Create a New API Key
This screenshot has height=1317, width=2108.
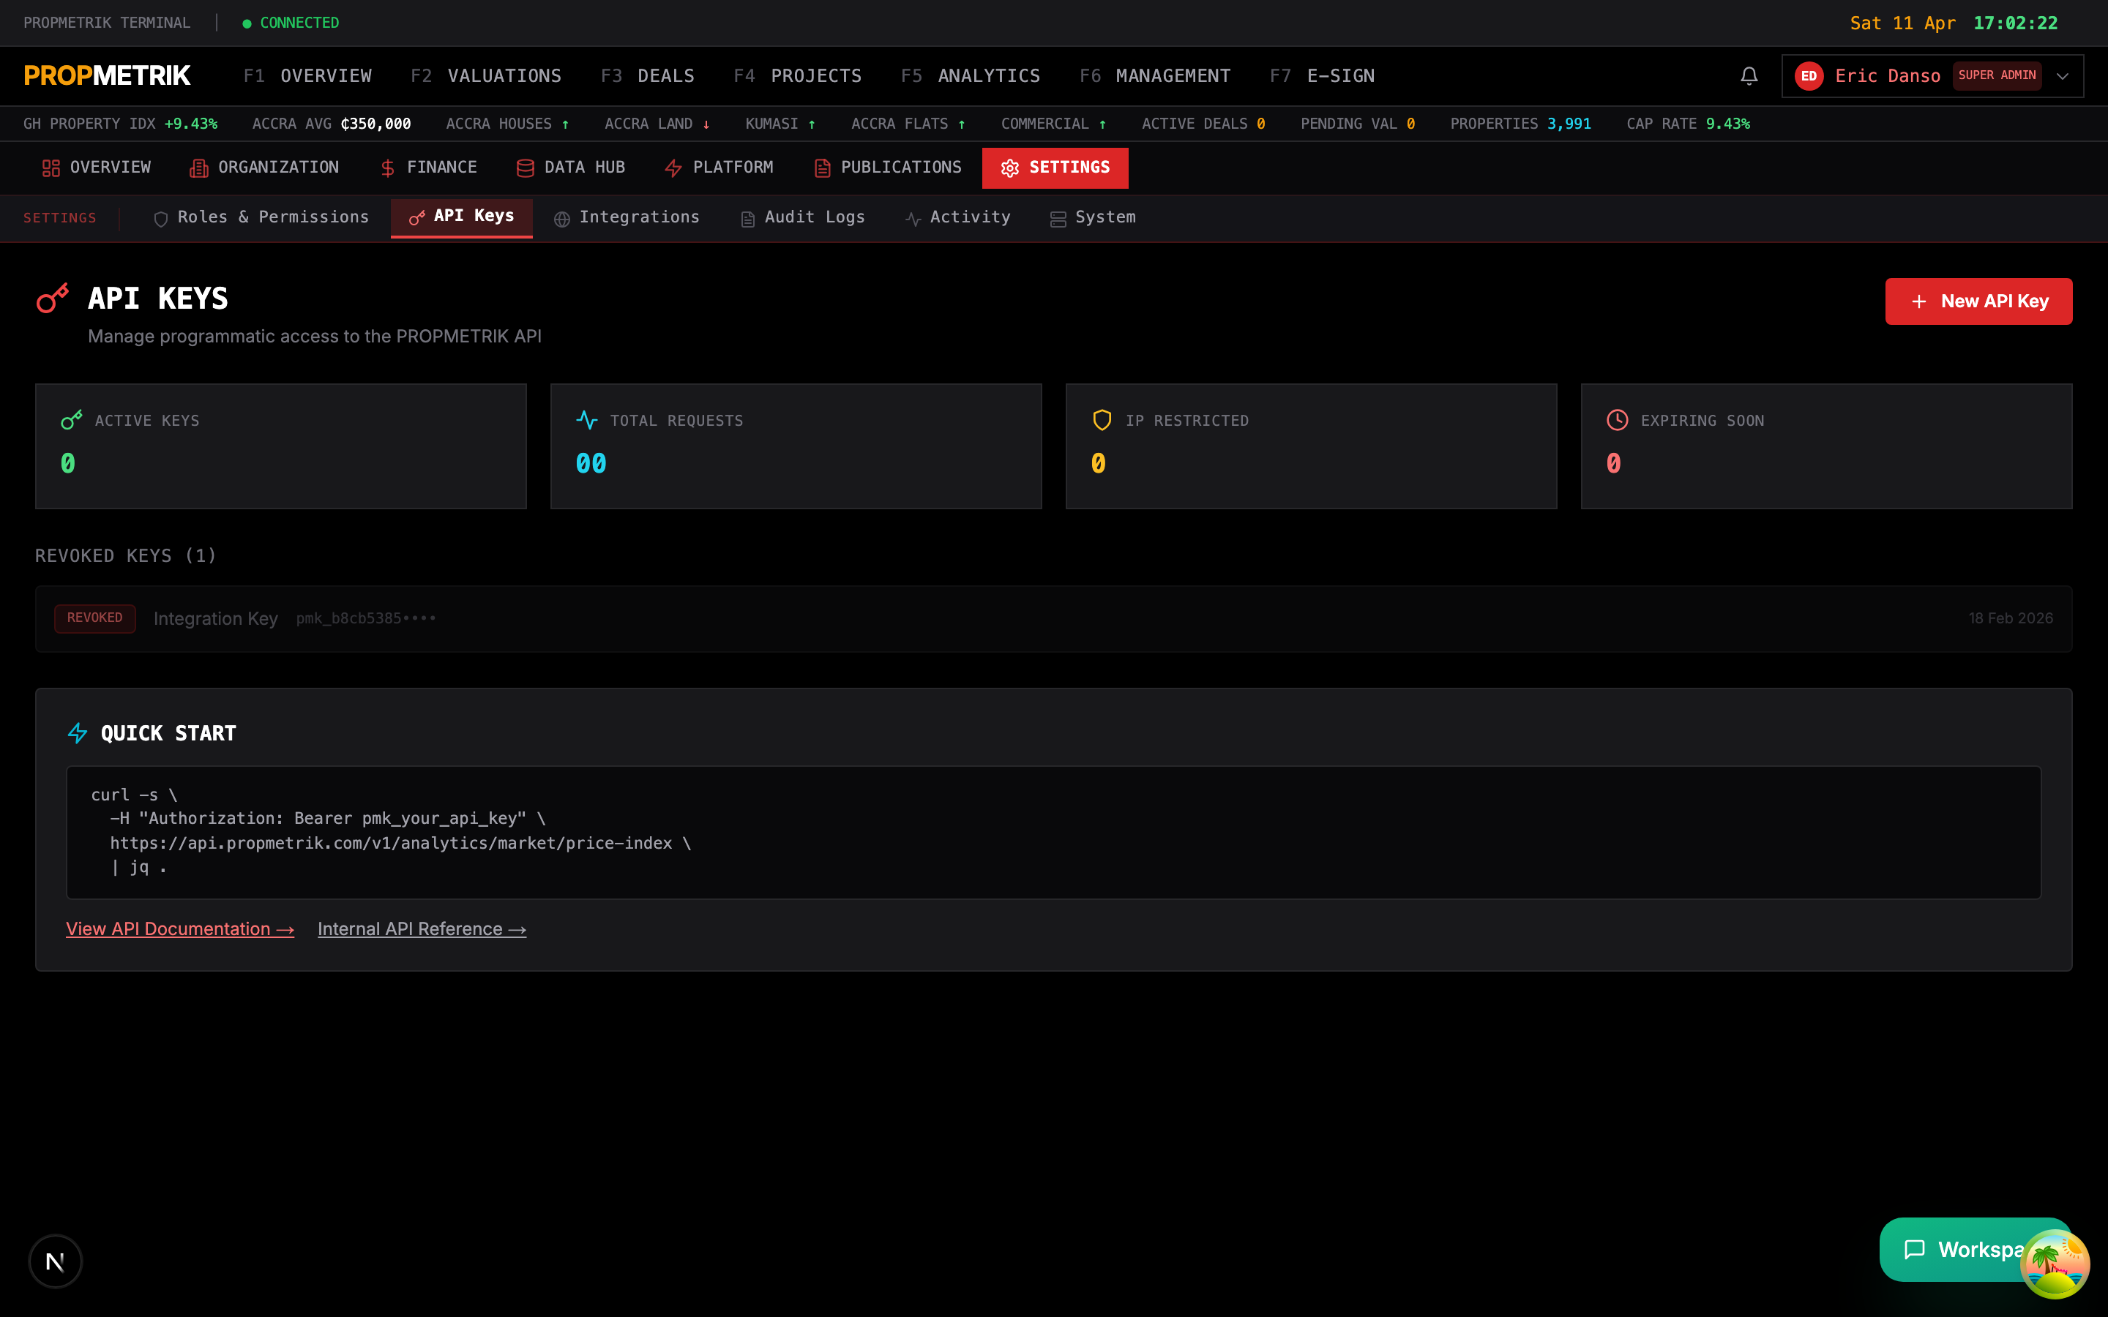(1978, 301)
